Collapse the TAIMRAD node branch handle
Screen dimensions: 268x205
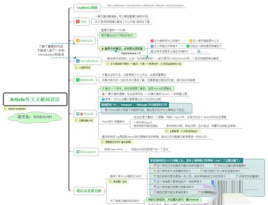click(x=102, y=8)
